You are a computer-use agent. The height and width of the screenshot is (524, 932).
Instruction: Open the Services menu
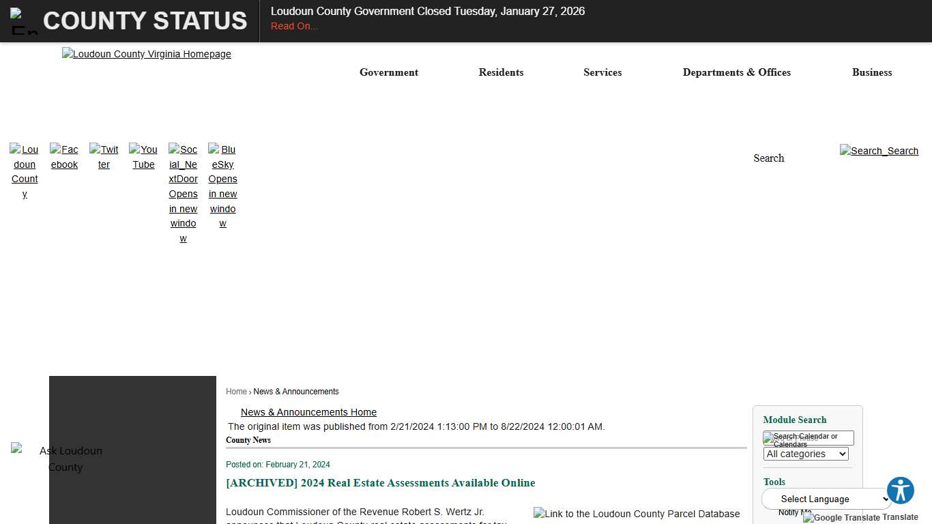pos(602,72)
